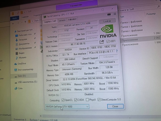
Task: Open Изображения in Explorer sidebar
Action: [24, 48]
